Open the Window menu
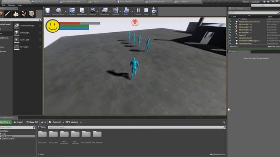The width and height of the screenshot is (280, 157). click(x=12, y=5)
